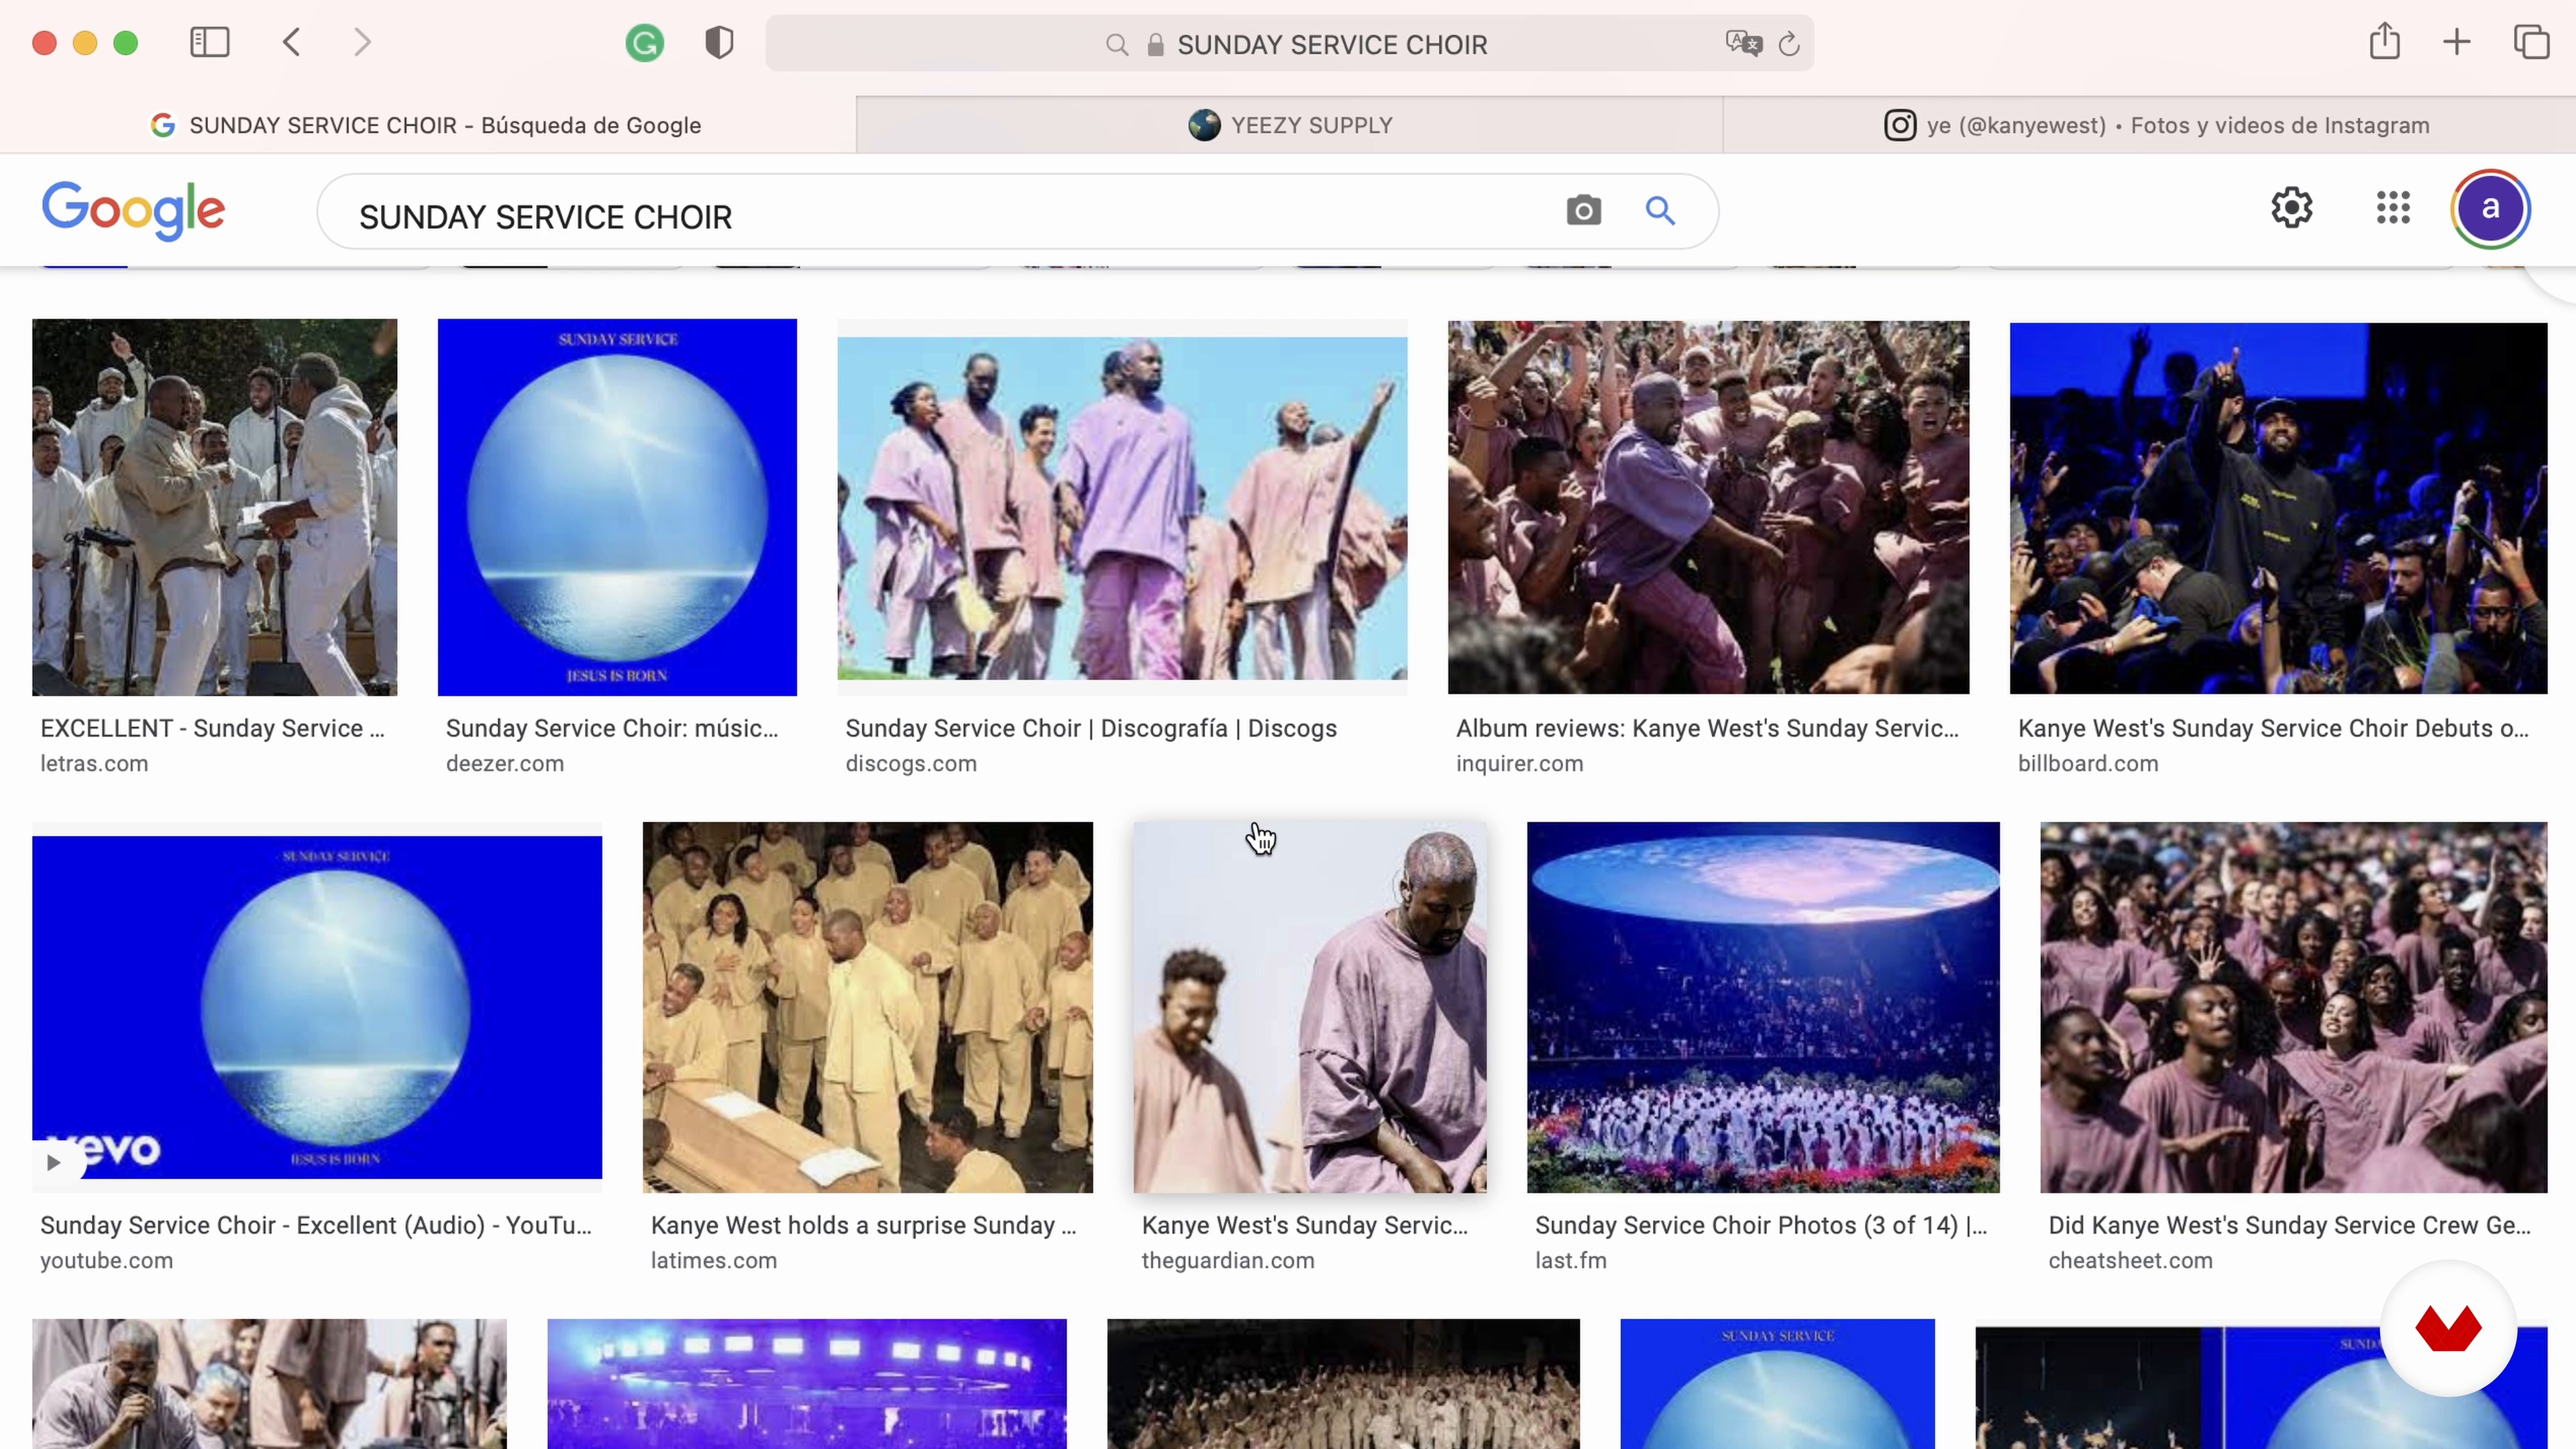Viewport: 2576px width, 1449px height.
Task: Click the address bar search magnifier icon
Action: coord(1117,45)
